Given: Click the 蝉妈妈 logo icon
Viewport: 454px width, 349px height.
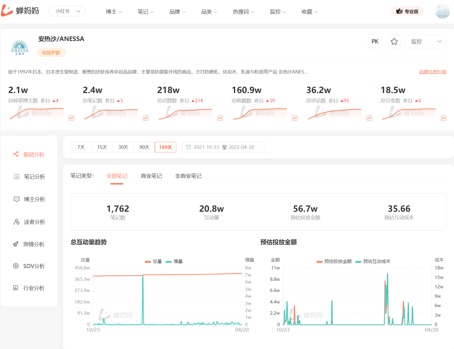Looking at the screenshot, I should 7,11.
